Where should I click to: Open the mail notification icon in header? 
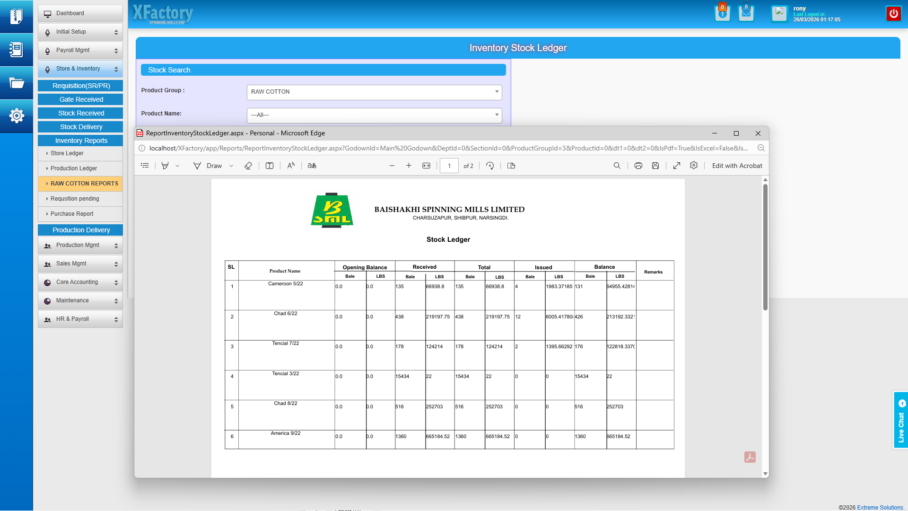coord(746,13)
